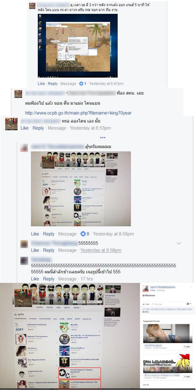
Task: Click the thumbs-up reaction count showing 1
Action: (x=83, y=84)
